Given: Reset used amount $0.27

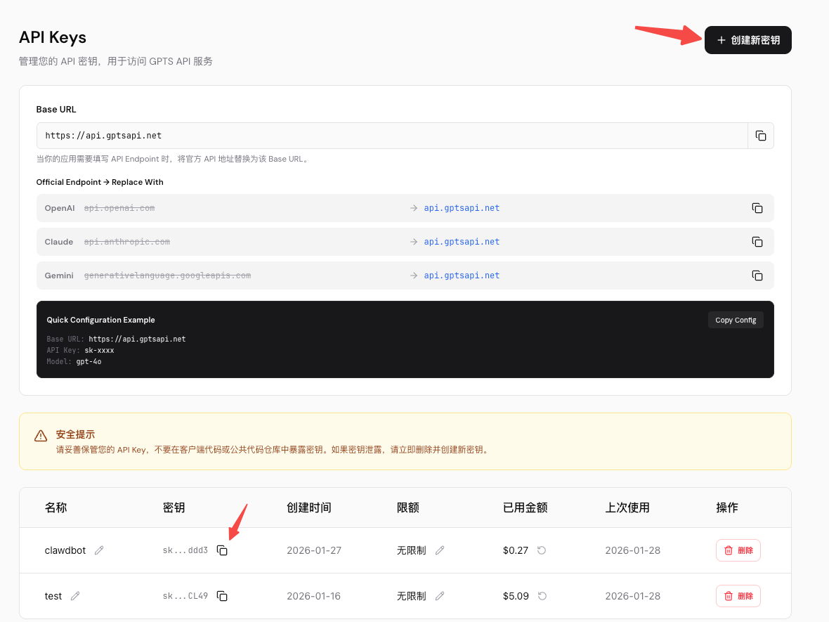Looking at the screenshot, I should tap(542, 550).
